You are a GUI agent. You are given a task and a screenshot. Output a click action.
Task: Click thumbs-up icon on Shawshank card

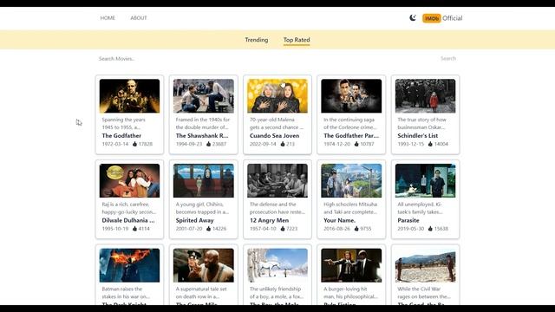(x=208, y=144)
